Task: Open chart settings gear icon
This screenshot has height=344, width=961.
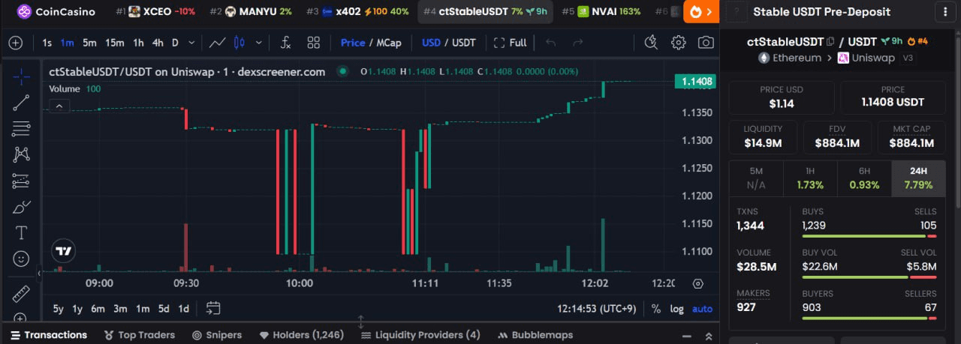Action: (678, 43)
